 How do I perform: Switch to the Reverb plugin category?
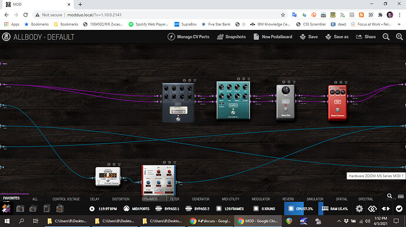tap(288, 199)
